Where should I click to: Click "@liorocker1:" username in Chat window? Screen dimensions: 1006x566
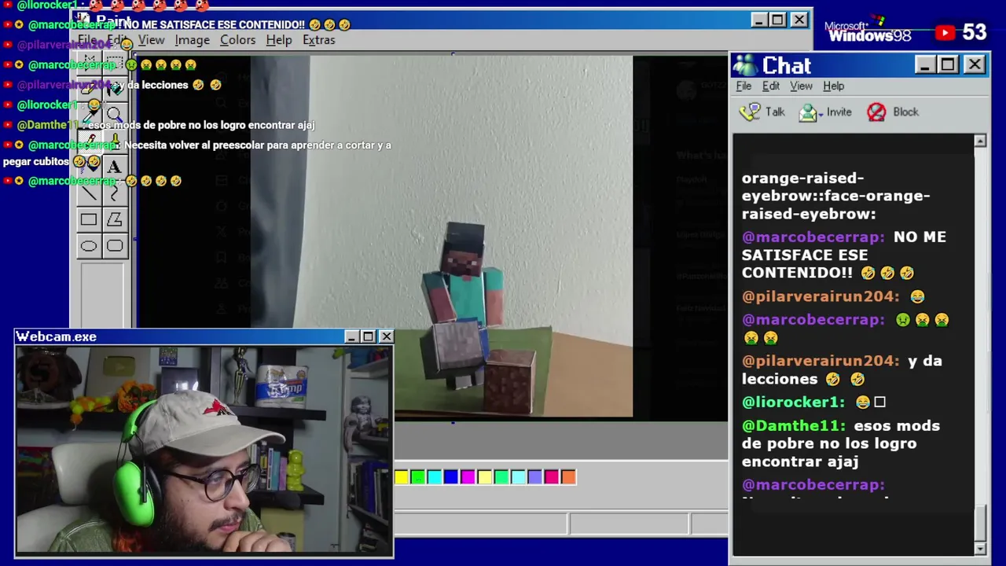coord(793,402)
